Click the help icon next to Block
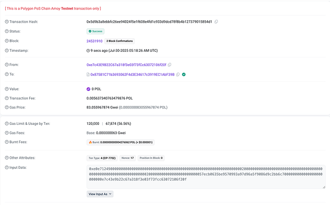 (7, 41)
